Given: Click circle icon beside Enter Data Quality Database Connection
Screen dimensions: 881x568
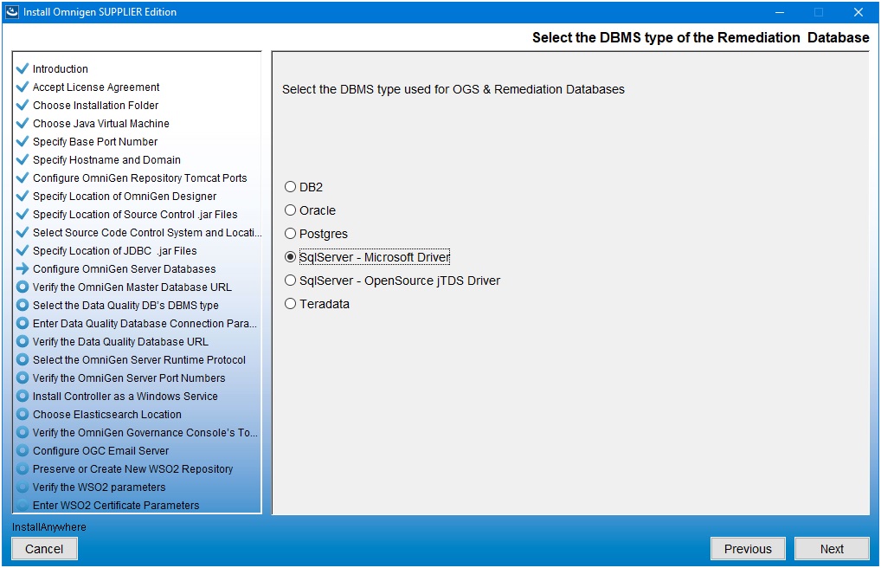Looking at the screenshot, I should click(x=23, y=323).
